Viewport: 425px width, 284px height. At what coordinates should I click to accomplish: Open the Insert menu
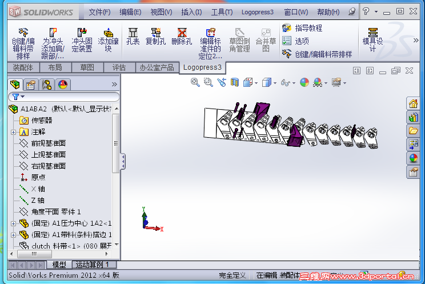[191, 12]
